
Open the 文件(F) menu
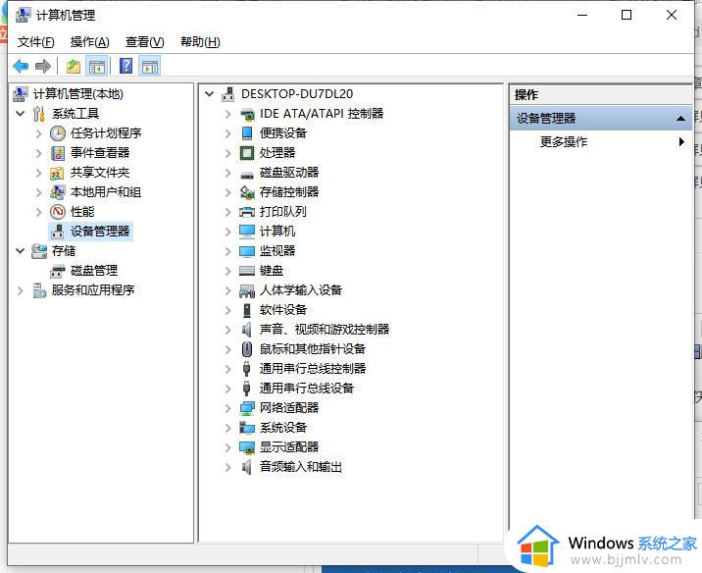pos(36,42)
